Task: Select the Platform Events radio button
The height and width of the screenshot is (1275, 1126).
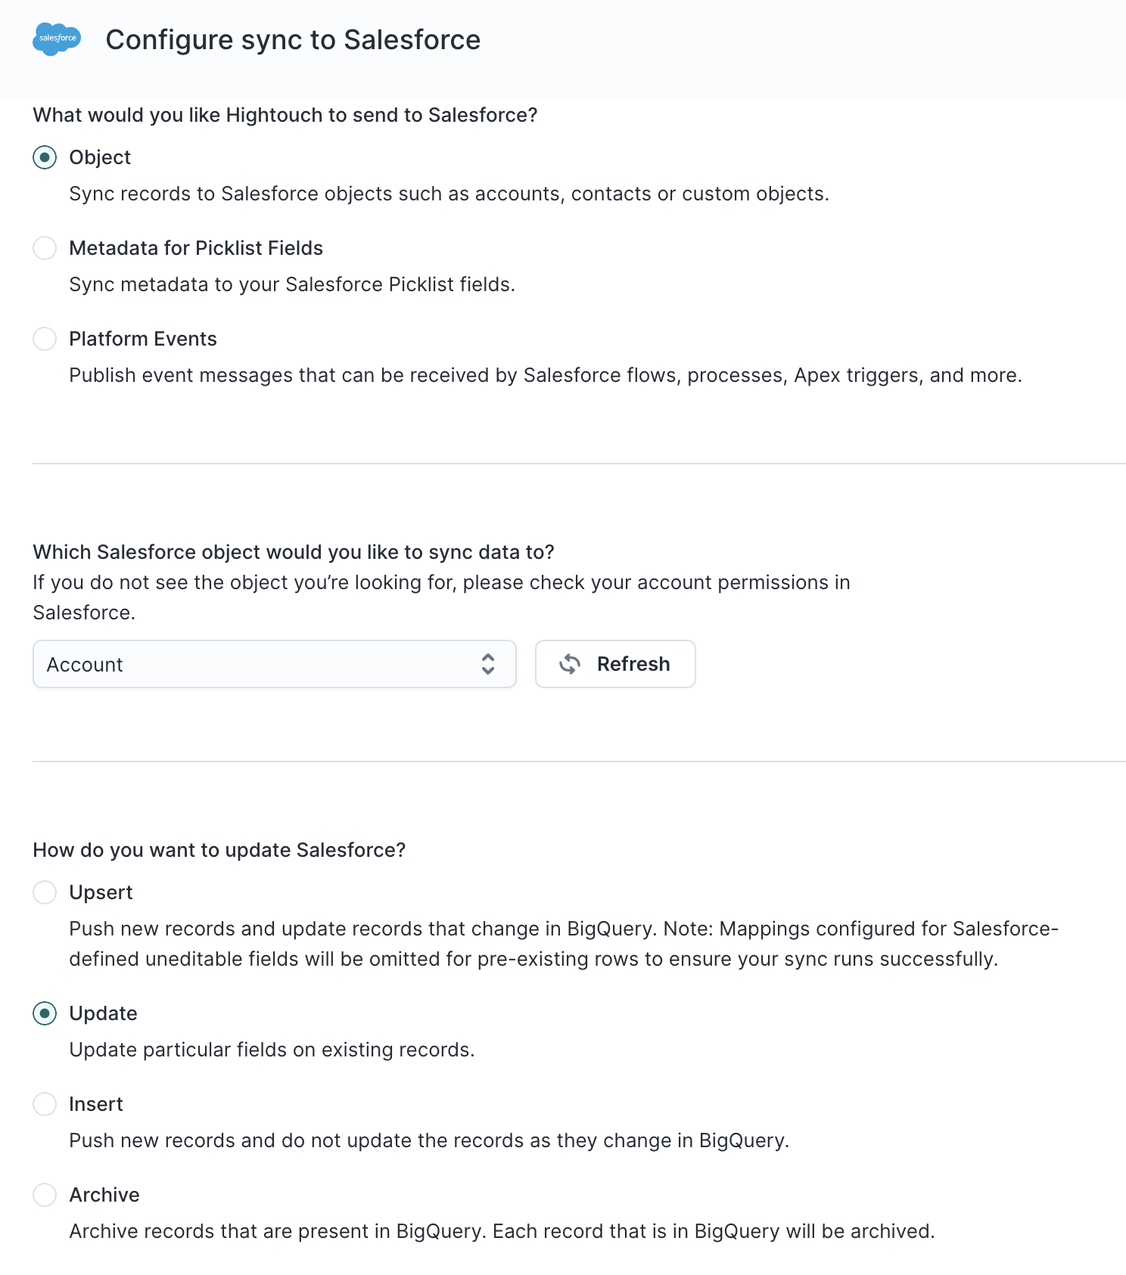Action: pyautogui.click(x=45, y=339)
